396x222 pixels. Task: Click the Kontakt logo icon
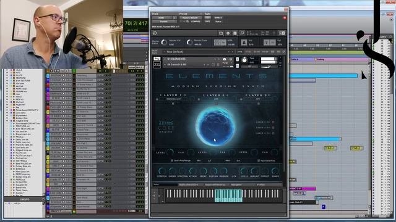pos(155,33)
